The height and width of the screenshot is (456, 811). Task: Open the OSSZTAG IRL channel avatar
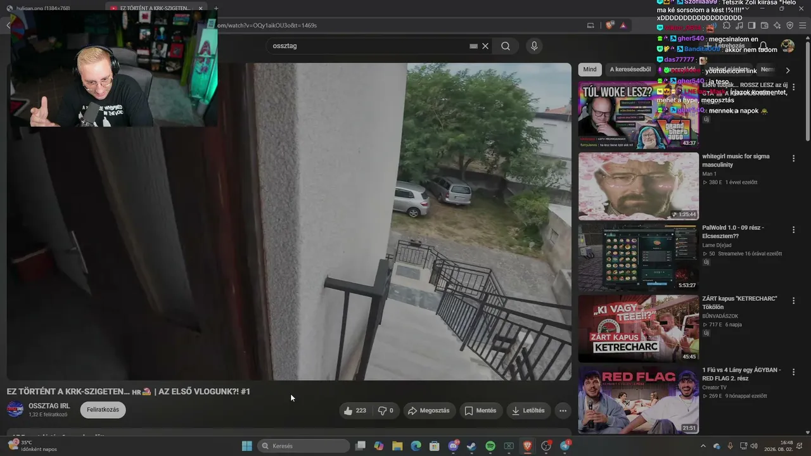[x=15, y=409]
